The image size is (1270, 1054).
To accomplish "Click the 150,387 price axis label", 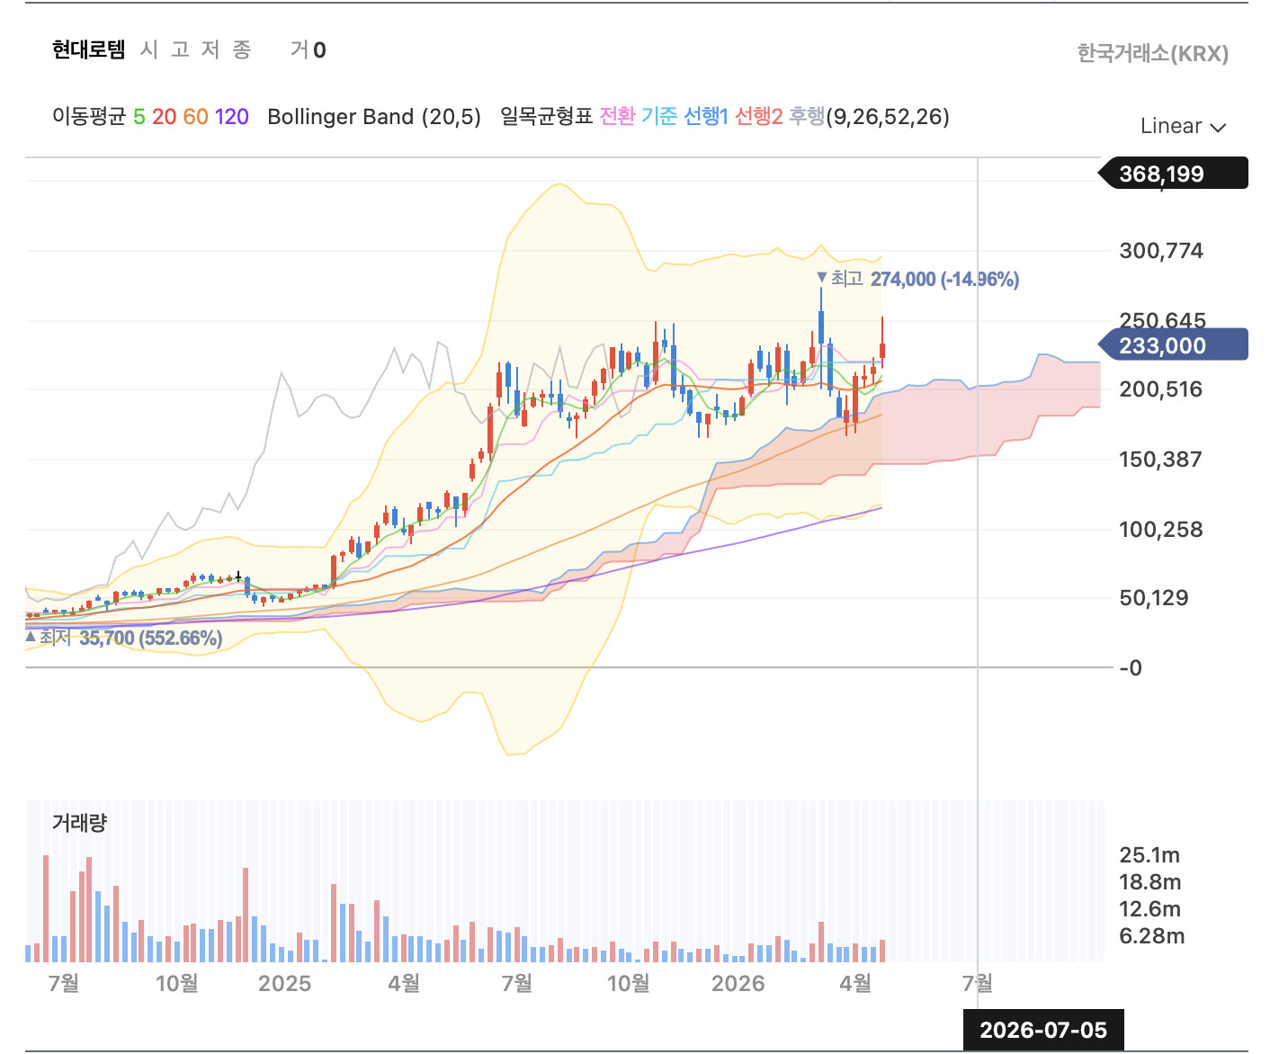I will (1161, 460).
